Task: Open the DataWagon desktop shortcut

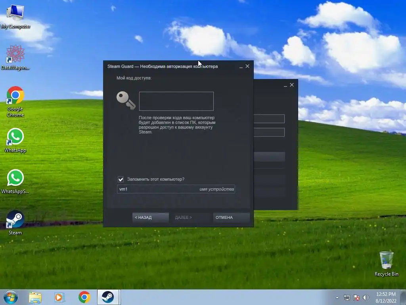Action: click(x=15, y=58)
